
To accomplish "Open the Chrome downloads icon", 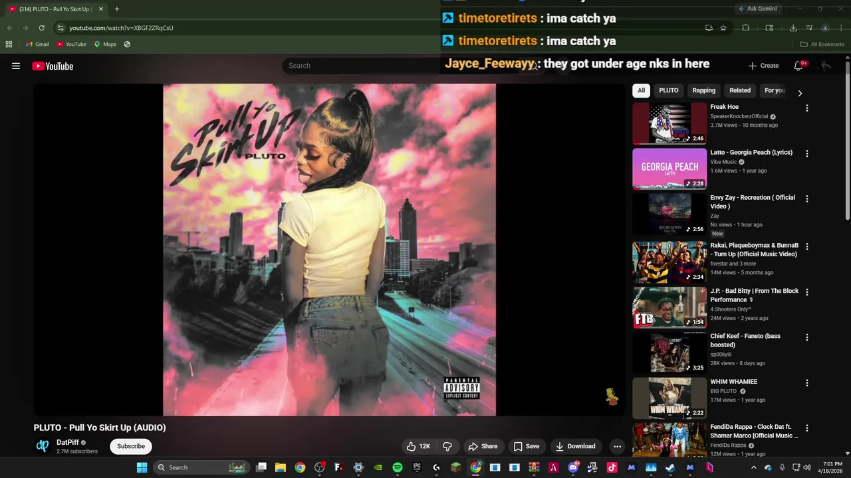I will [793, 28].
